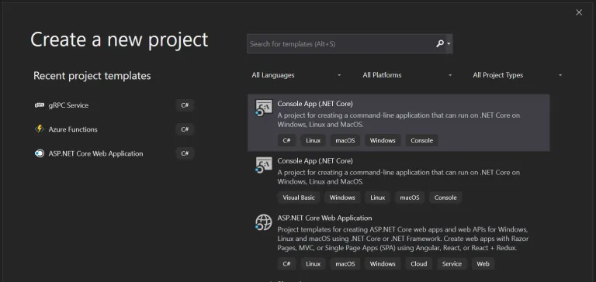
Task: Click the C# Console App template icon
Action: tap(263, 108)
